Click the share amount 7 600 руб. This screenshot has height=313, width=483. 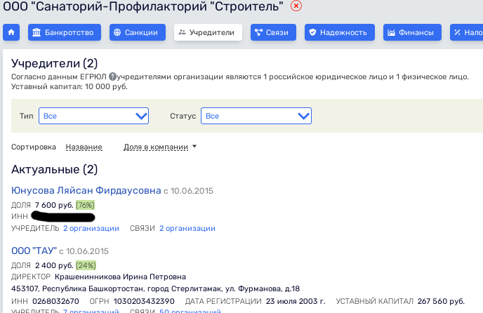pos(54,205)
